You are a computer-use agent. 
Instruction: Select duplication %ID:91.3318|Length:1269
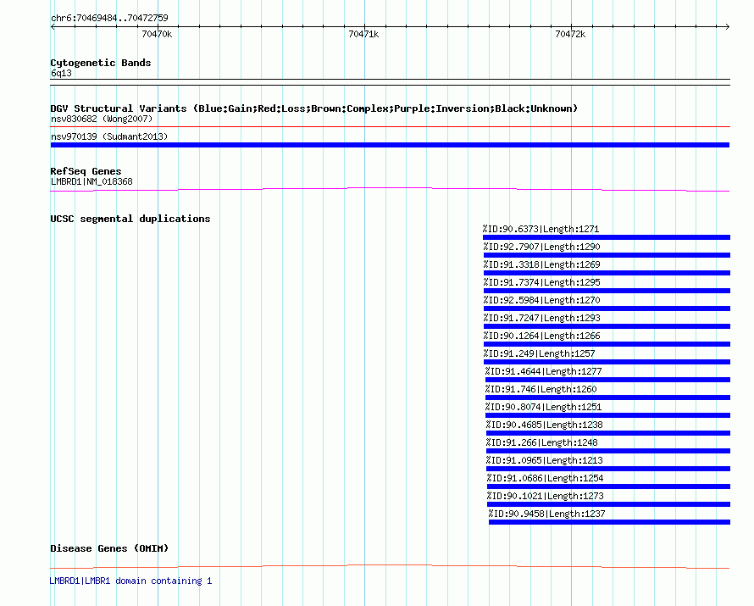pos(541,264)
